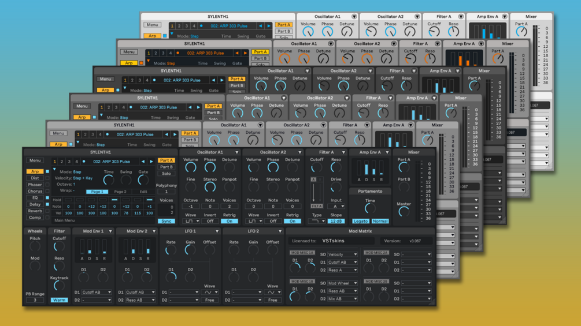Toggle Sync button under Voices
The height and width of the screenshot is (326, 581).
click(x=166, y=221)
